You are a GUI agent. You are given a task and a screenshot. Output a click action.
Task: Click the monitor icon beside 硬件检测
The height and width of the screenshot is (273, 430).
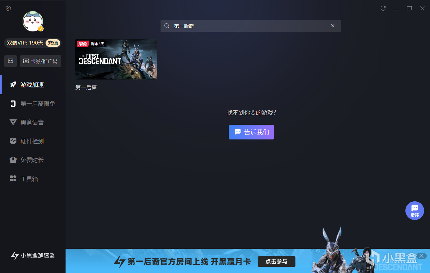click(13, 141)
